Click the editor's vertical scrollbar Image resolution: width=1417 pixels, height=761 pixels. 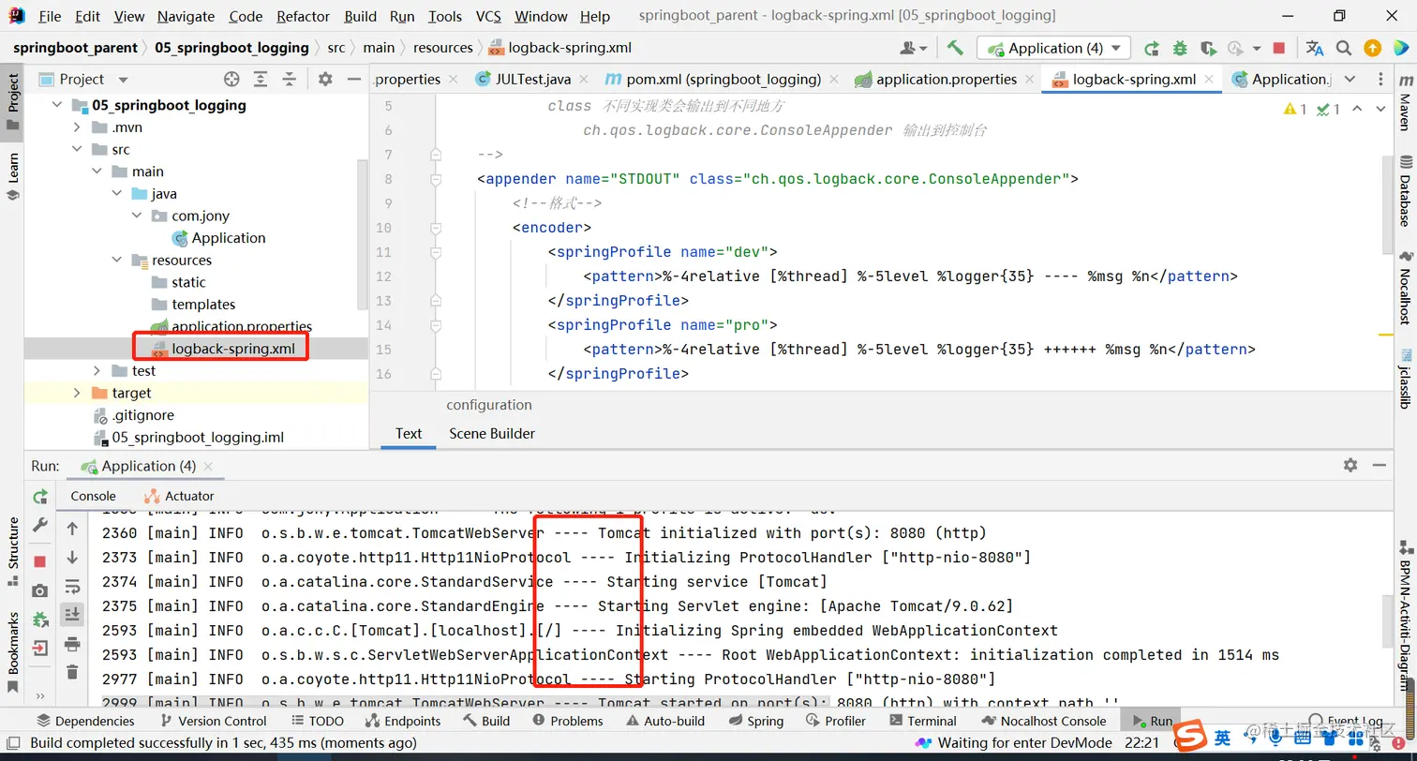(x=1387, y=203)
